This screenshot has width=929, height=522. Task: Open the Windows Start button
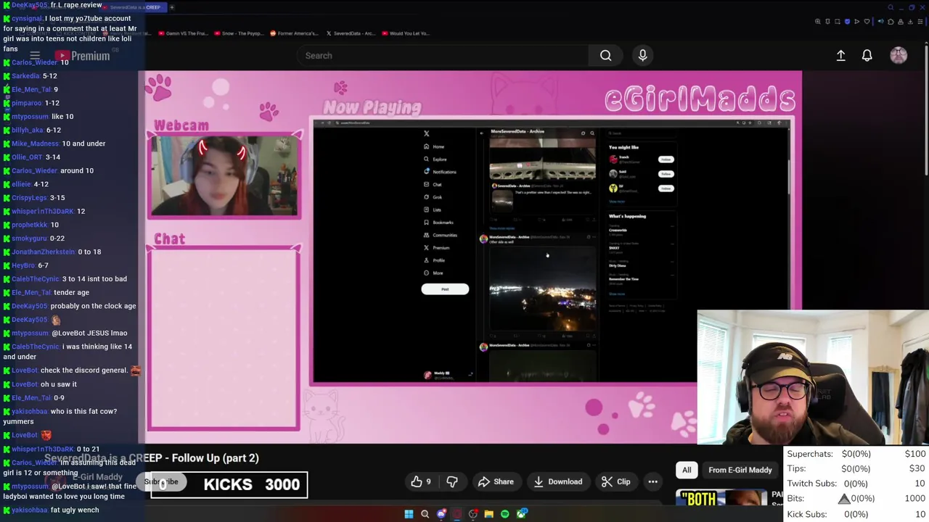pos(409,514)
